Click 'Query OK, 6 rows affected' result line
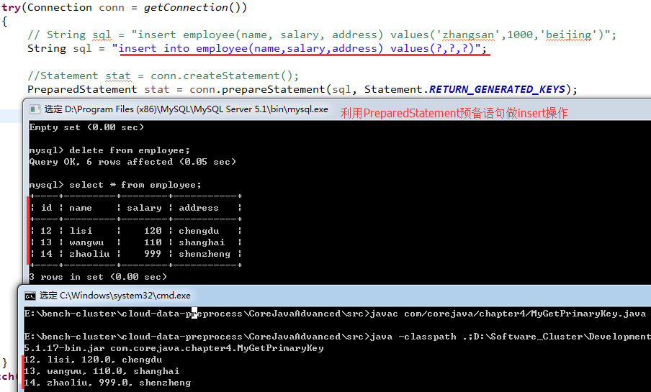651x392 pixels. [x=133, y=162]
